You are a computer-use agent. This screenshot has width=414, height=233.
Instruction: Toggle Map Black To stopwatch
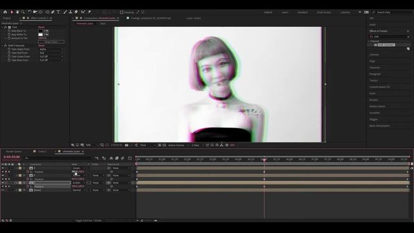(9, 31)
